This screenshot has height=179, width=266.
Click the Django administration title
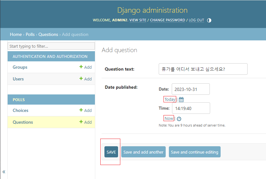tap(152, 10)
